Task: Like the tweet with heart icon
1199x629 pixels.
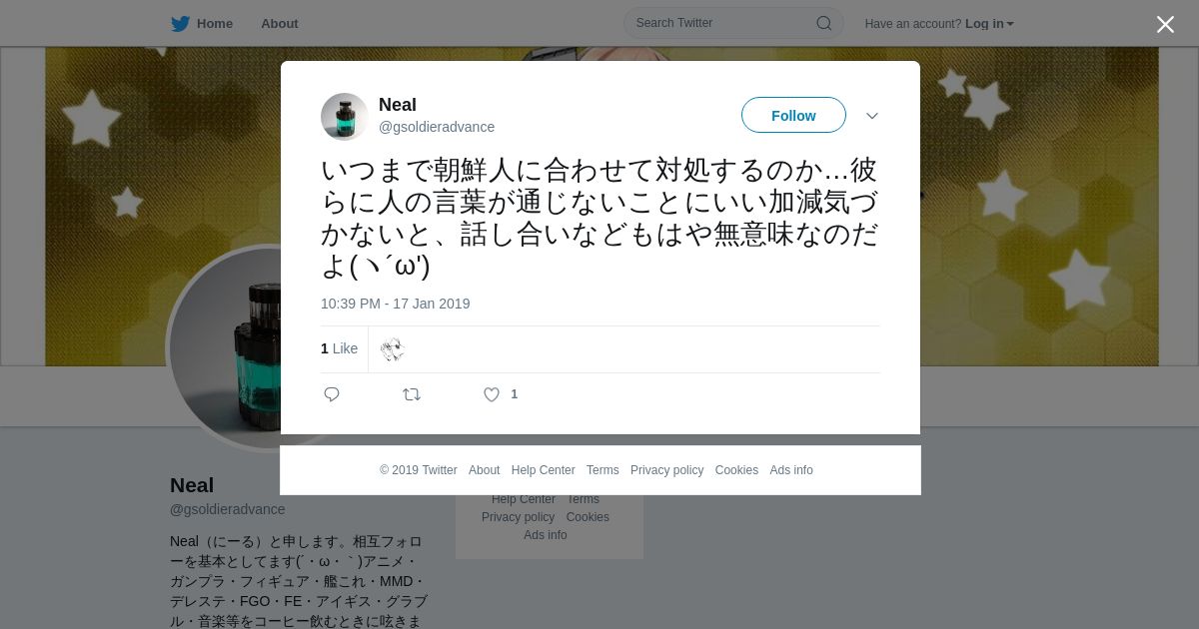Action: (492, 394)
